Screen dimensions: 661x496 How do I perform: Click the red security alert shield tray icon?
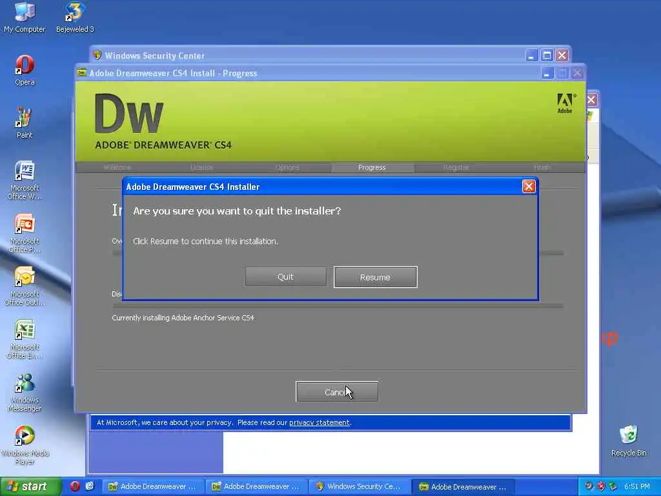601,486
